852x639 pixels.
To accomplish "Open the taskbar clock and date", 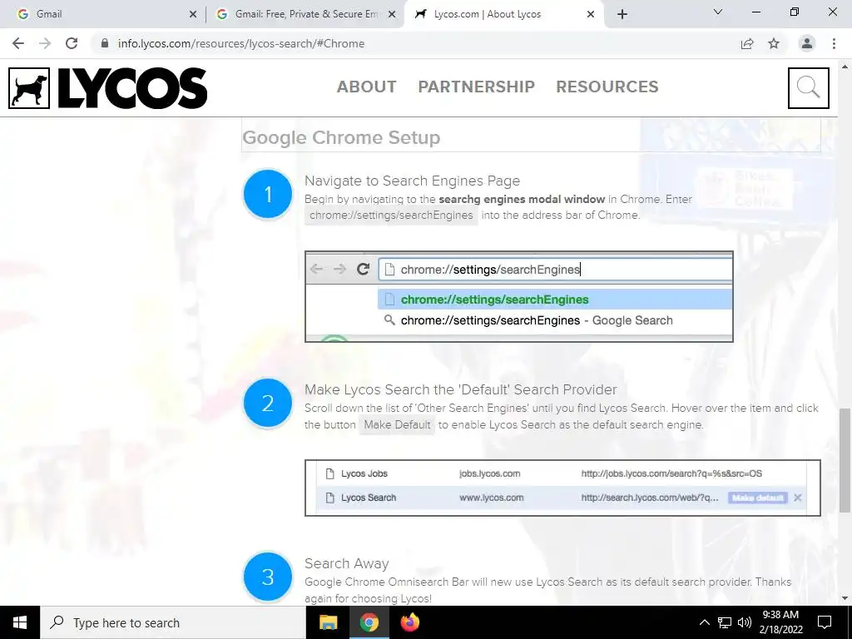I will 780,622.
